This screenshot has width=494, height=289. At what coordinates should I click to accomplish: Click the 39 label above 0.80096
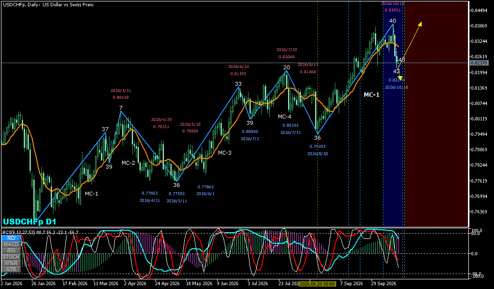pos(250,123)
